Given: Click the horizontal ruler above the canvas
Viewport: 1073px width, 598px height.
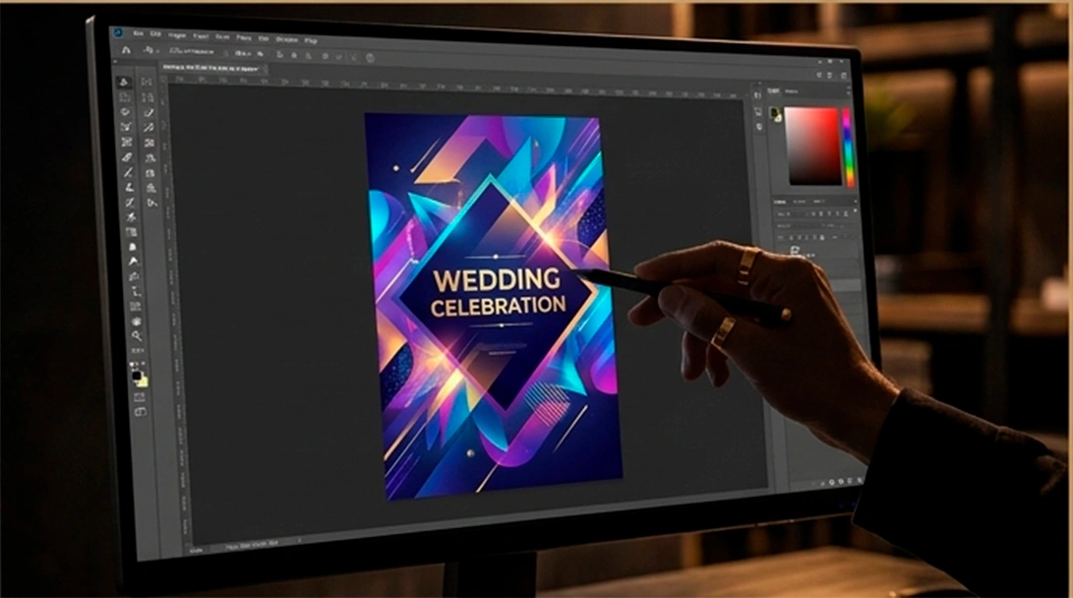Looking at the screenshot, I should (454, 87).
